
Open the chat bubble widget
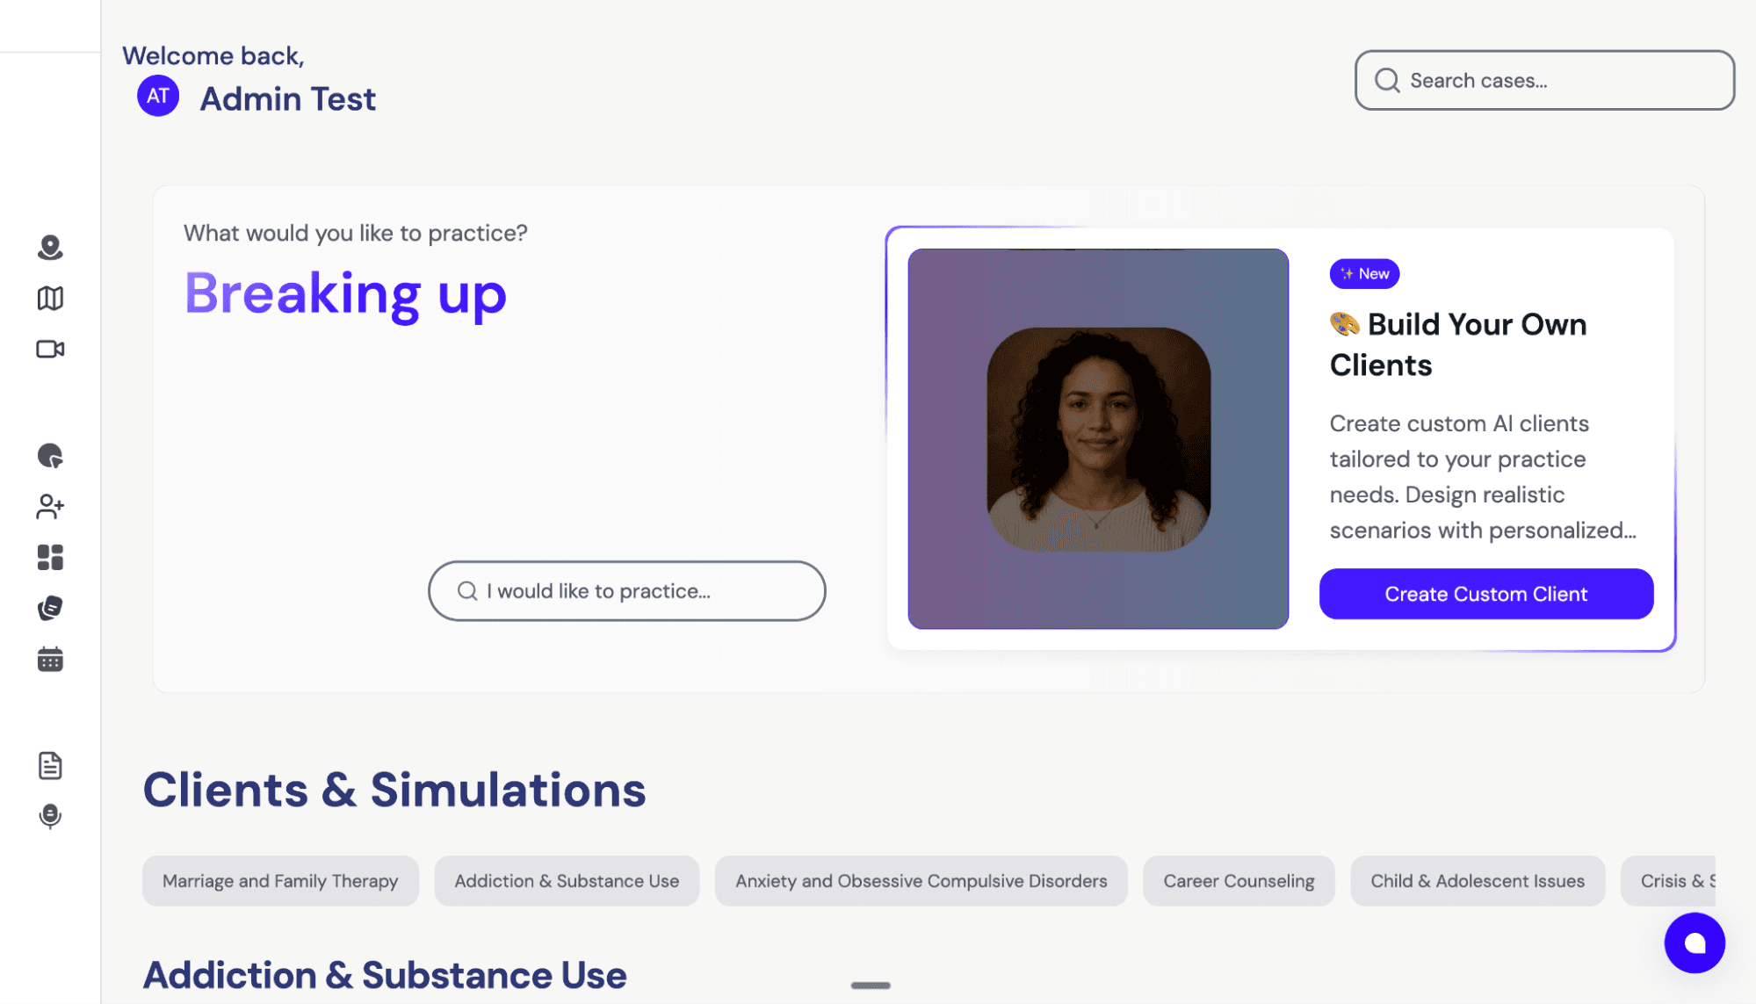pos(1695,943)
